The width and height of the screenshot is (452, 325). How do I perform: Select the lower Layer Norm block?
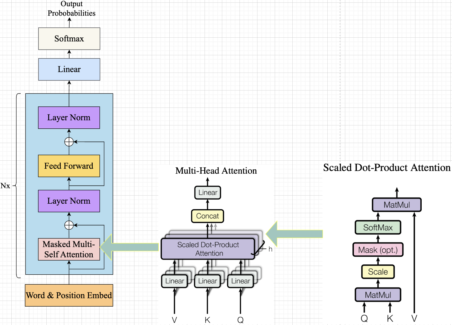click(x=69, y=201)
